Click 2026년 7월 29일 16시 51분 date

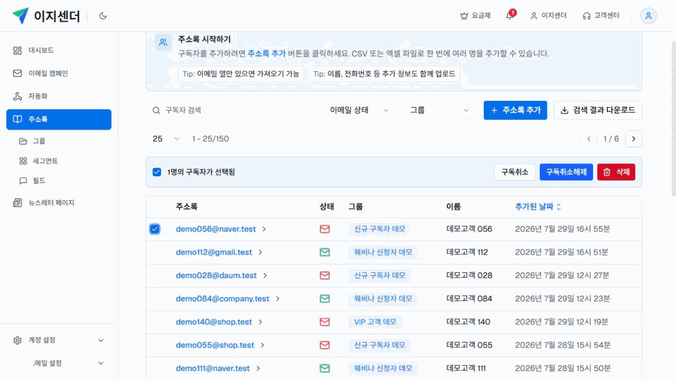click(562, 252)
